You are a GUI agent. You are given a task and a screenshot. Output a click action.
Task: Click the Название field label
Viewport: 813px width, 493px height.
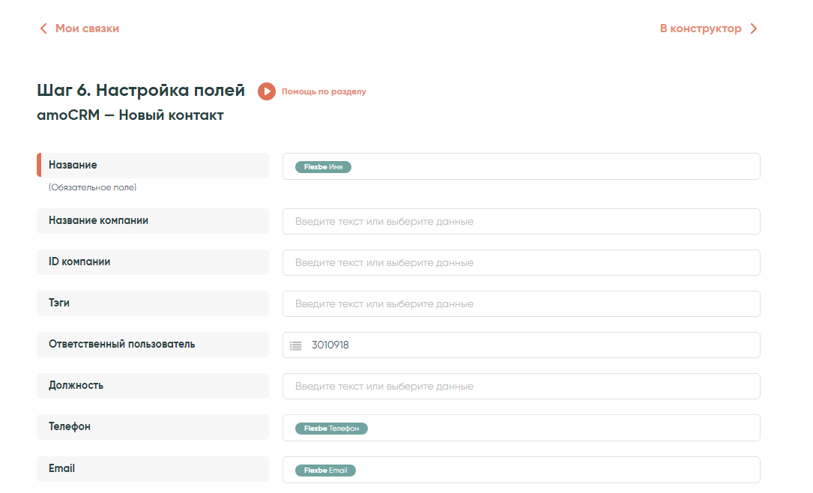(73, 165)
